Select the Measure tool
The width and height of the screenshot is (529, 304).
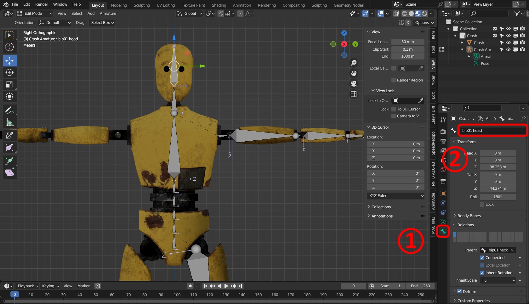[x=10, y=122]
